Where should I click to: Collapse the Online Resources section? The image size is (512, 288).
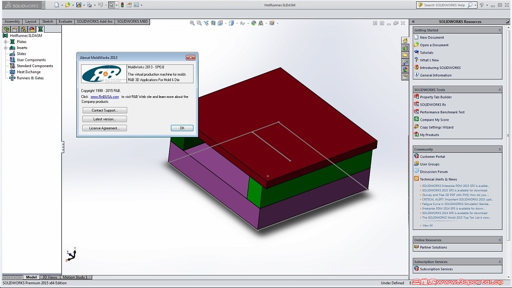500,240
